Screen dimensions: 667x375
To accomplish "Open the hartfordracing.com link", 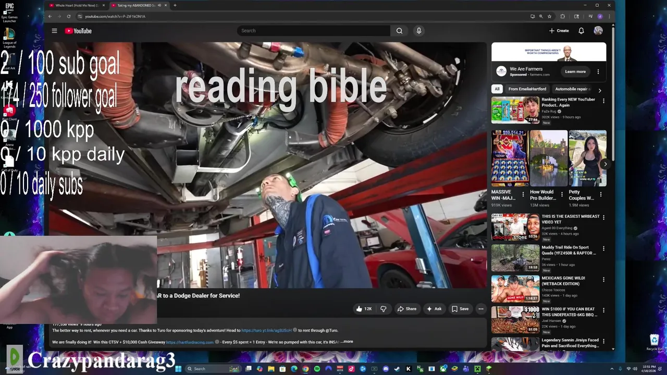I will tap(190, 342).
